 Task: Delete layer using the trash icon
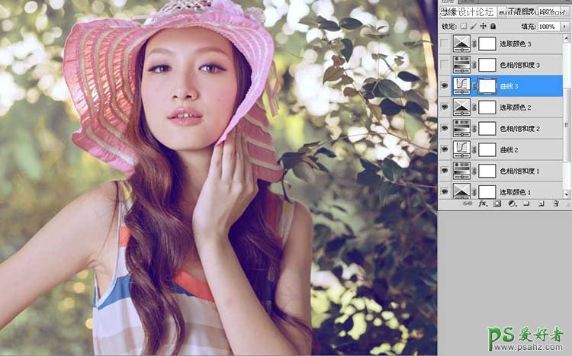click(x=556, y=204)
